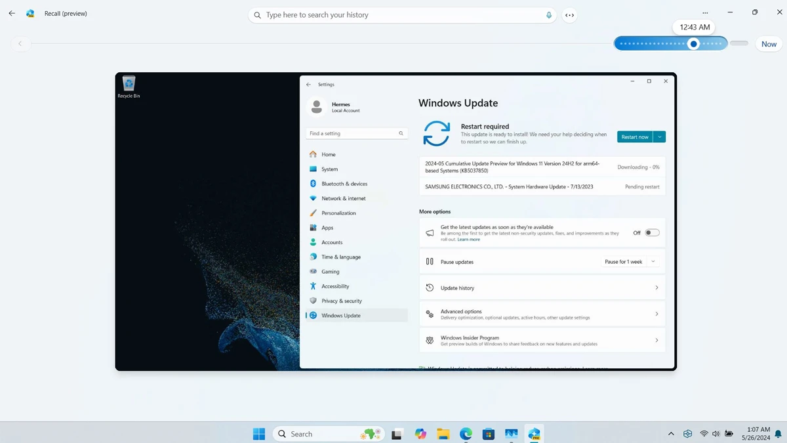The image size is (787, 443).
Task: Click the Type here to search history field
Action: pos(403,15)
